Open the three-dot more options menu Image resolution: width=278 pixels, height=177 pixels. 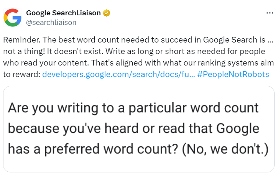coord(270,13)
